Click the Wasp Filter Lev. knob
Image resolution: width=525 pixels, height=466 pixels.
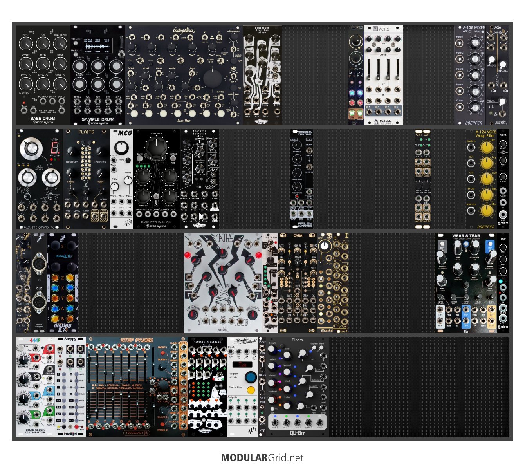486,148
